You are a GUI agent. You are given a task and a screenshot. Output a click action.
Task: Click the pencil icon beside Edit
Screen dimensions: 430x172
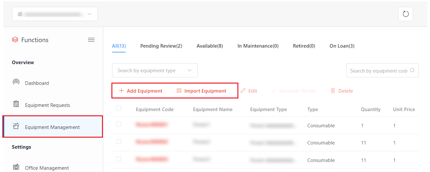pyautogui.click(x=243, y=91)
